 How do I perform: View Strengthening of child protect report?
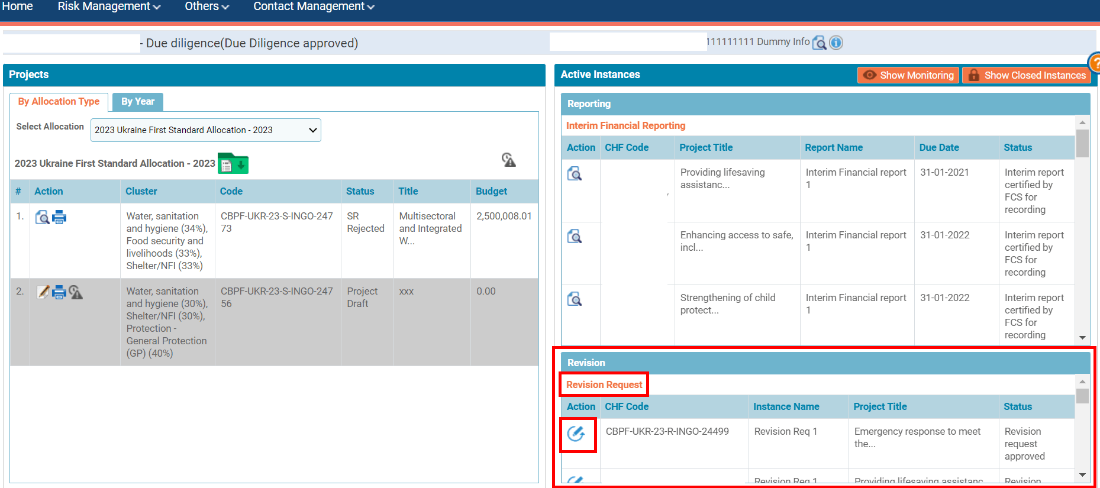pos(575,299)
